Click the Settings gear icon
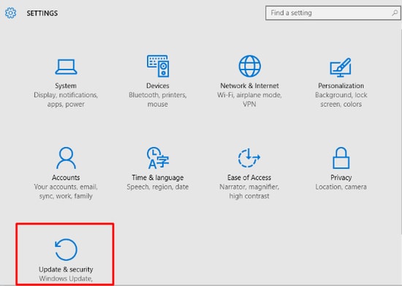The width and height of the screenshot is (402, 286). pos(10,13)
